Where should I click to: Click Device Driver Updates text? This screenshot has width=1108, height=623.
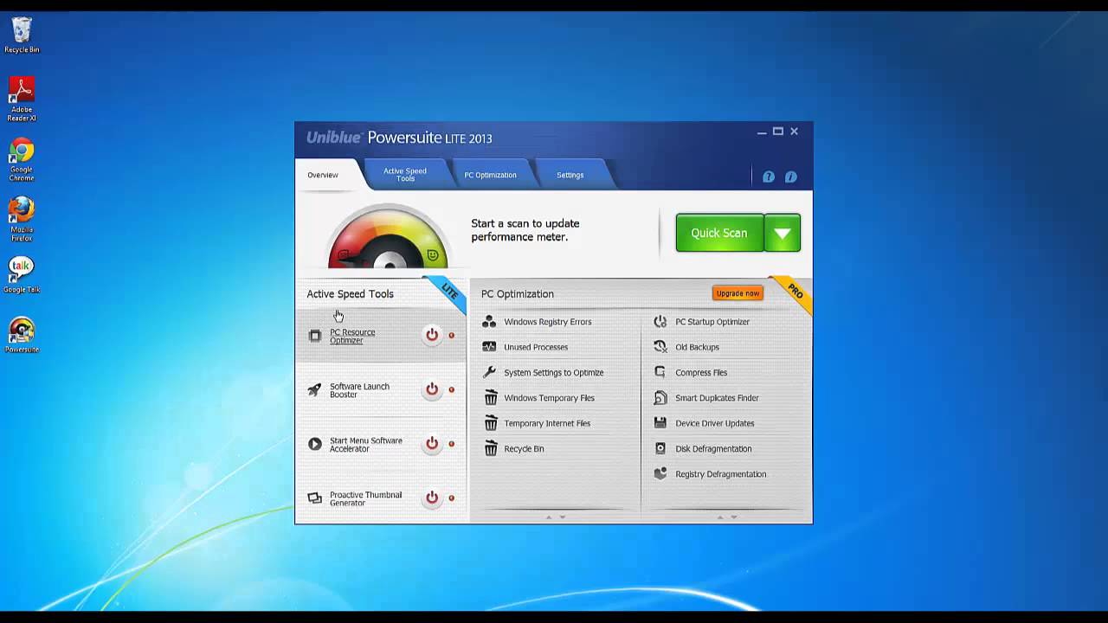[x=715, y=423]
